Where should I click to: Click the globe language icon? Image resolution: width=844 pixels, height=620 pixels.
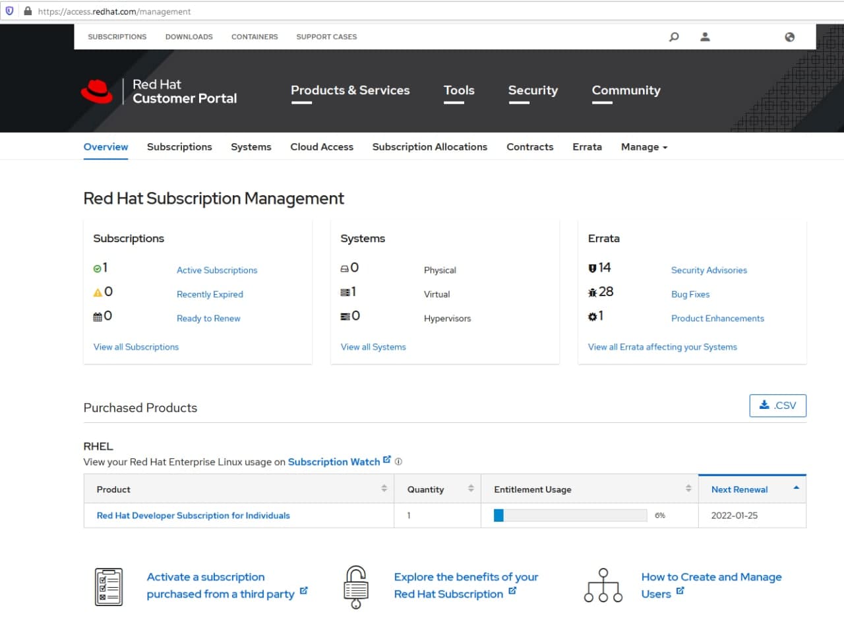point(790,37)
